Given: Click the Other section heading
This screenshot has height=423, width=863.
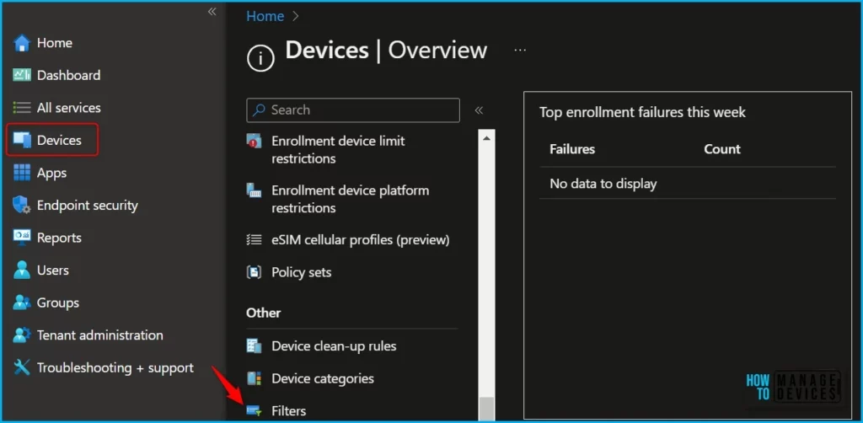Looking at the screenshot, I should 264,313.
